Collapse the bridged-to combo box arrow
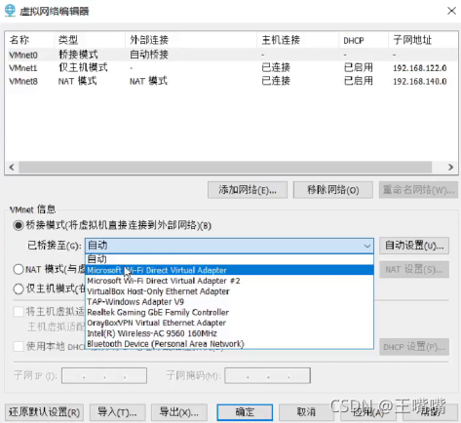This screenshot has height=423, width=461. pyautogui.click(x=367, y=246)
